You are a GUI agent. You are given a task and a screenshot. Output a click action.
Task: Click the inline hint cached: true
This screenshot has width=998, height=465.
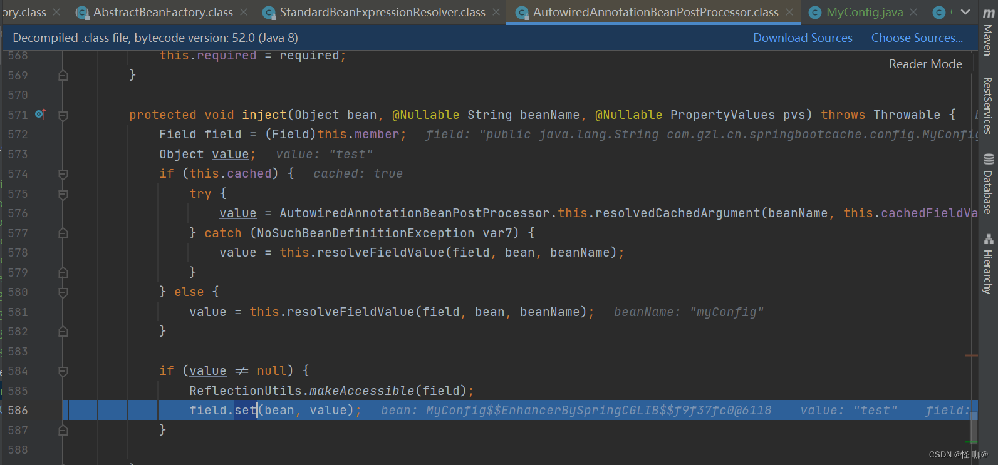pyautogui.click(x=358, y=173)
